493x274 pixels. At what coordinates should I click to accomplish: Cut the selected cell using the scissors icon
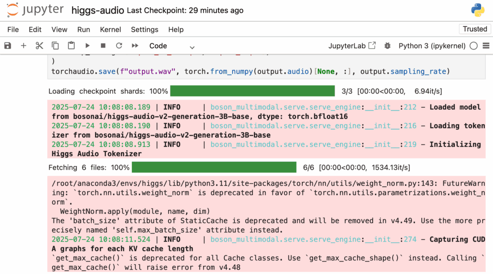pos(39,46)
